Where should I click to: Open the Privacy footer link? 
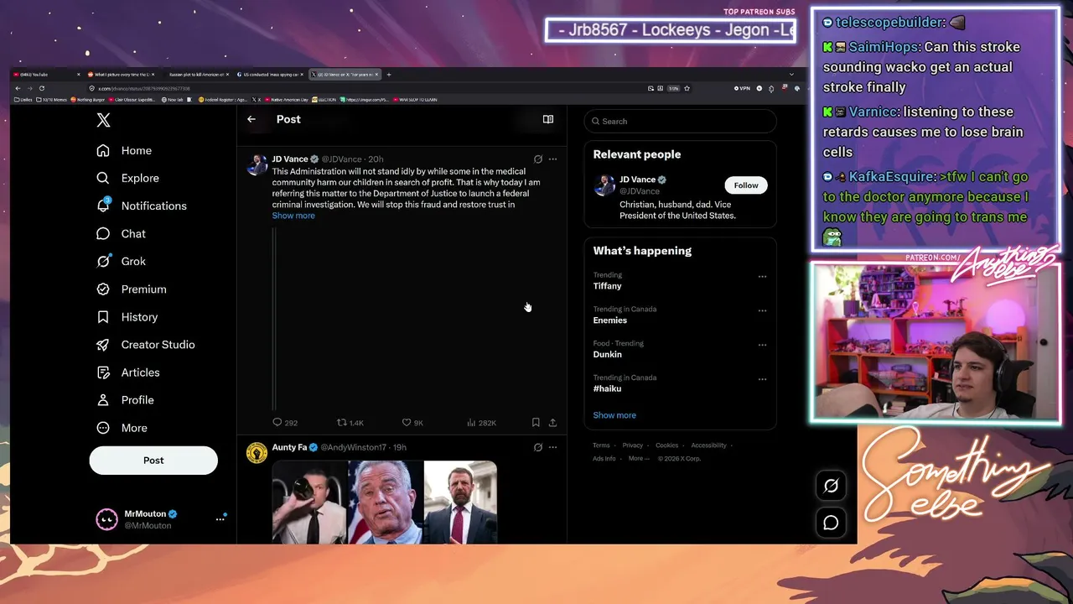[633, 445]
